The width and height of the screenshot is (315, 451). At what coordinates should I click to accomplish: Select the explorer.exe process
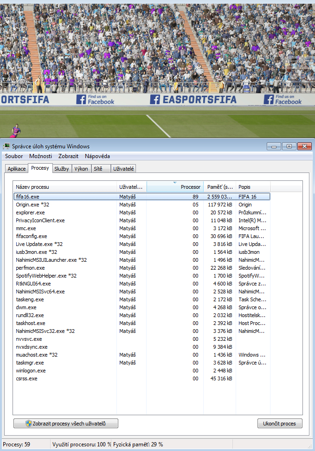tap(141, 212)
